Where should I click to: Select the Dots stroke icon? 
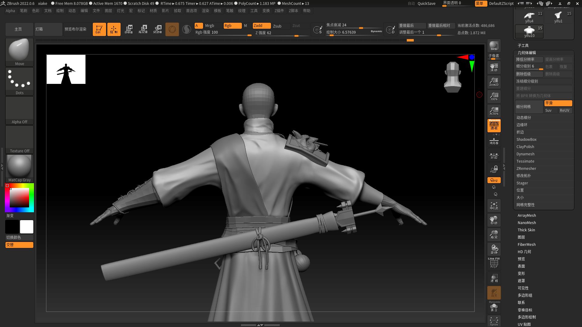19,81
